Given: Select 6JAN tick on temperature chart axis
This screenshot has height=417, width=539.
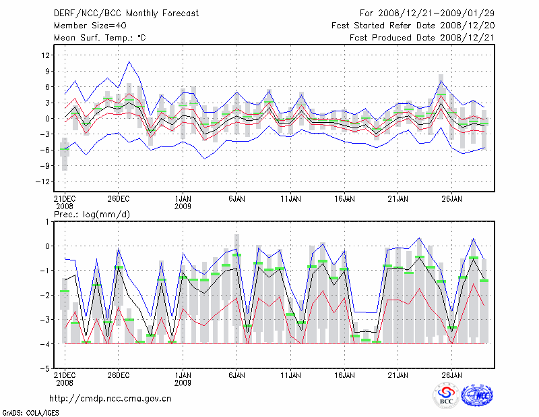Looking at the screenshot, I should 236,199.
